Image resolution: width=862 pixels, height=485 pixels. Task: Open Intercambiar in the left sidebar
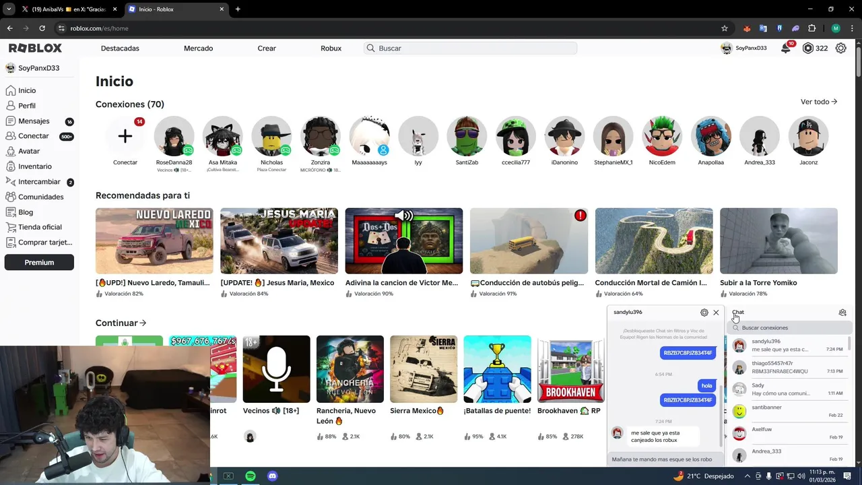click(x=40, y=182)
